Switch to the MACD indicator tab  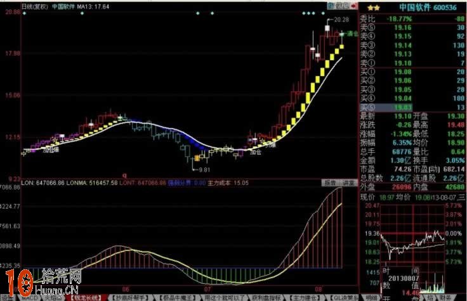(x=30, y=298)
